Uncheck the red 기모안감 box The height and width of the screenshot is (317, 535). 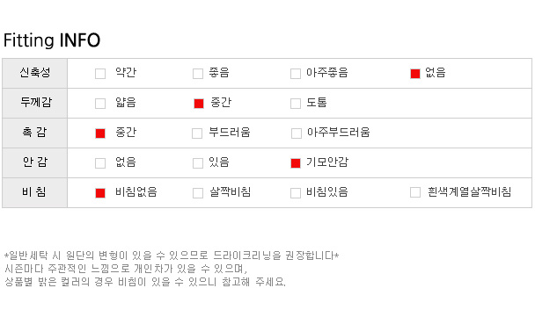[x=296, y=163]
